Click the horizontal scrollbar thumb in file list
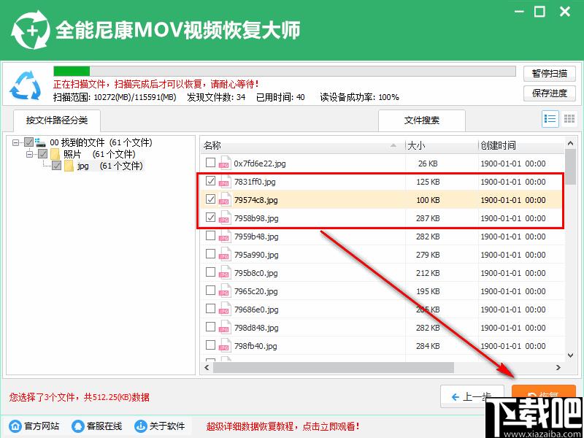584x438 pixels. click(x=334, y=368)
